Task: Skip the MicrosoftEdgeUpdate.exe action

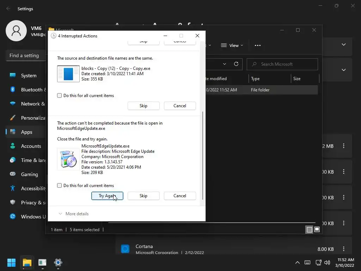Action: pyautogui.click(x=143, y=195)
